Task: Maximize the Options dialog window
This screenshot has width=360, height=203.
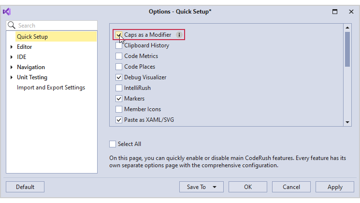Action: [x=335, y=12]
